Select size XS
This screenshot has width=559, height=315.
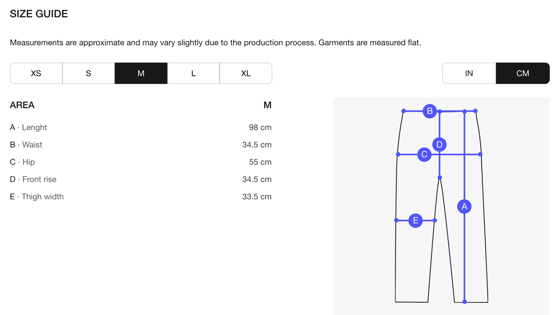pos(36,73)
